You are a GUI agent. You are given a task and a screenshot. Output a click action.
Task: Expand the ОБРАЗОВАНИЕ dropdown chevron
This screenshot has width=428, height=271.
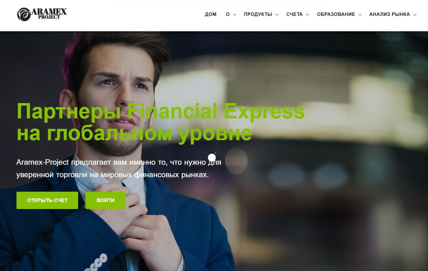[x=360, y=14]
